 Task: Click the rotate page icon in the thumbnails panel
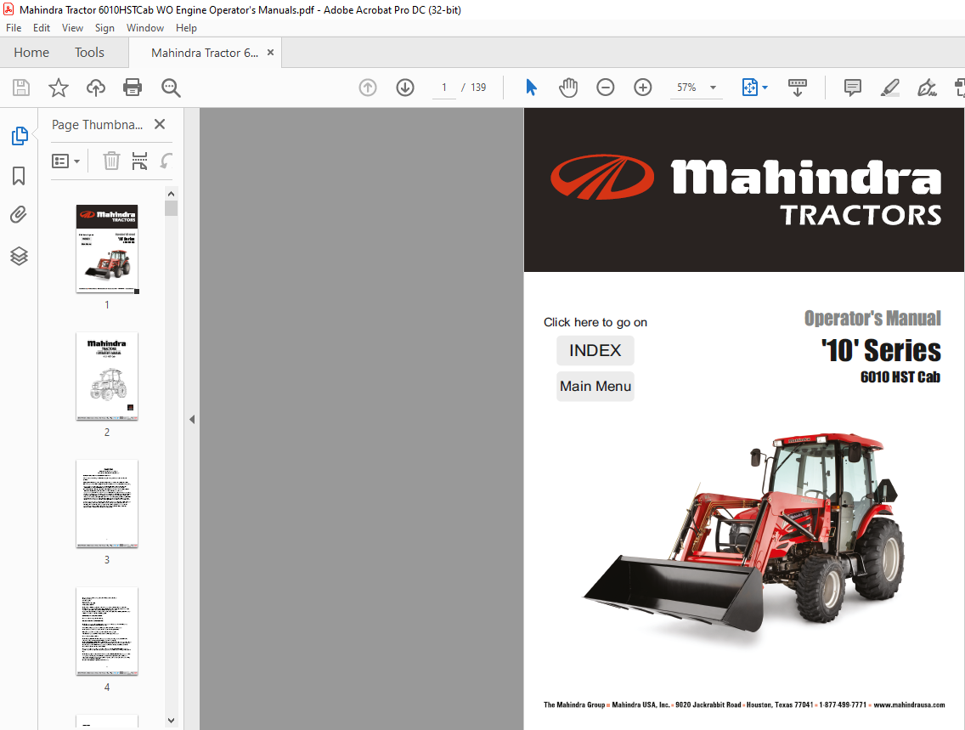(x=166, y=161)
